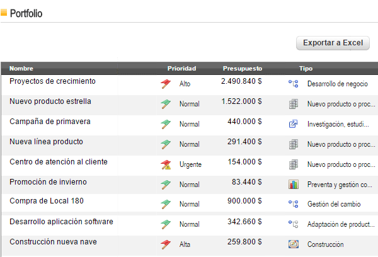Image resolution: width=378 pixels, height=257 pixels.
Task: Click the green flag icon for Nuevo producto estrella
Action: click(166, 104)
